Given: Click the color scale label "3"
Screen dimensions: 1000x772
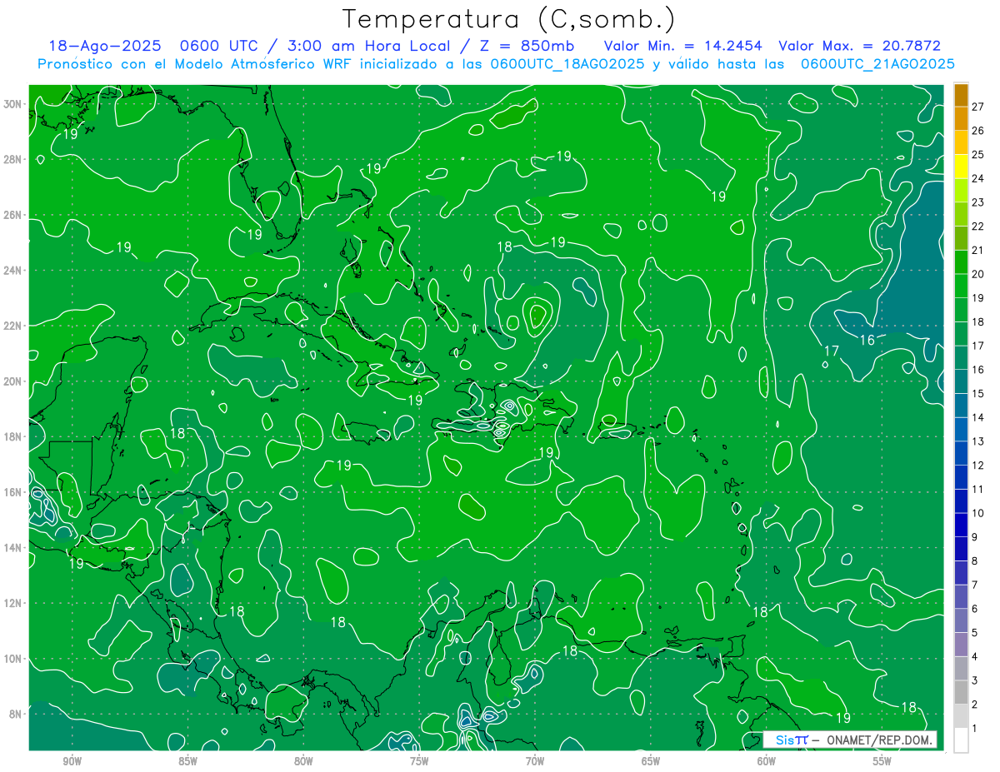Looking at the screenshot, I should [x=975, y=680].
